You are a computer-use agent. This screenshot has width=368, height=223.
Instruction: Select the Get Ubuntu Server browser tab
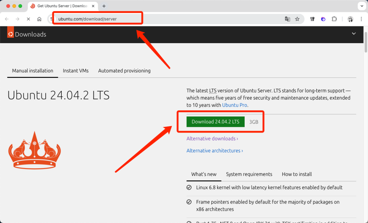(x=63, y=6)
